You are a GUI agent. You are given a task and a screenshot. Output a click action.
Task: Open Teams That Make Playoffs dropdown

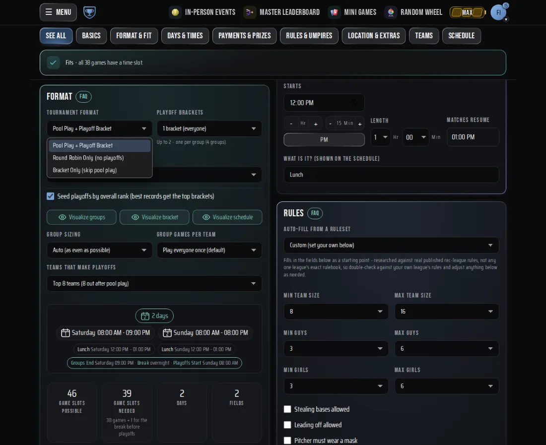[154, 284]
